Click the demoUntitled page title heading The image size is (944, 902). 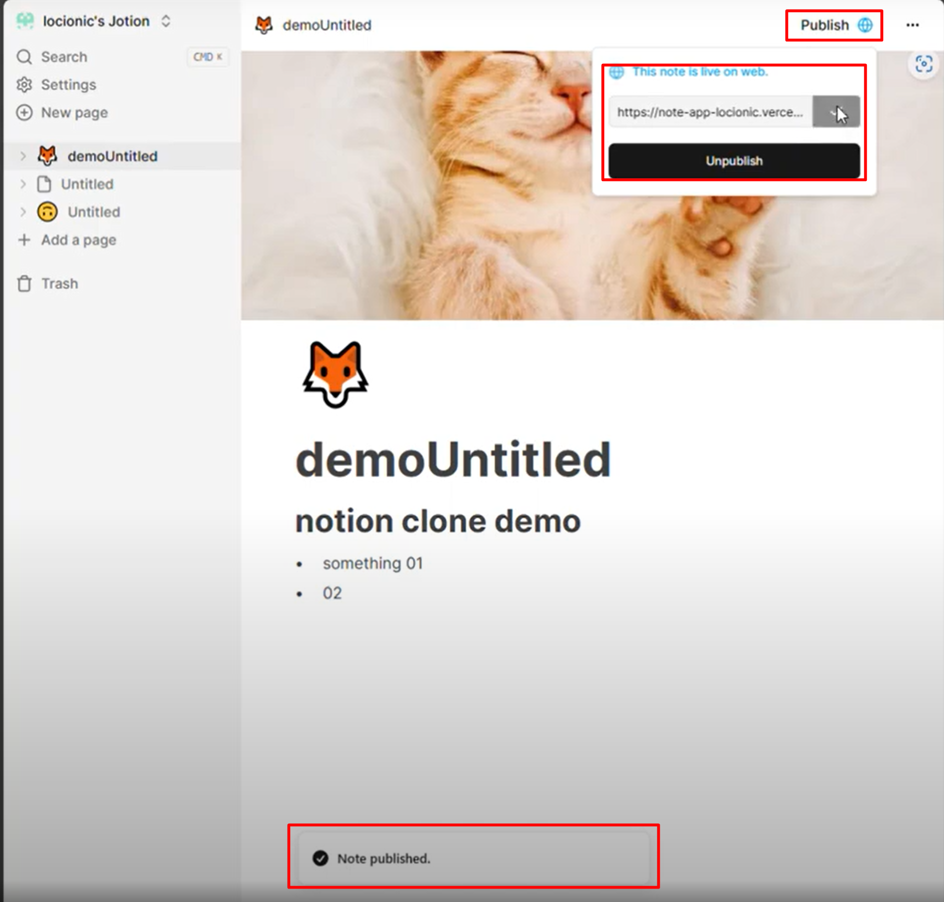coord(453,460)
